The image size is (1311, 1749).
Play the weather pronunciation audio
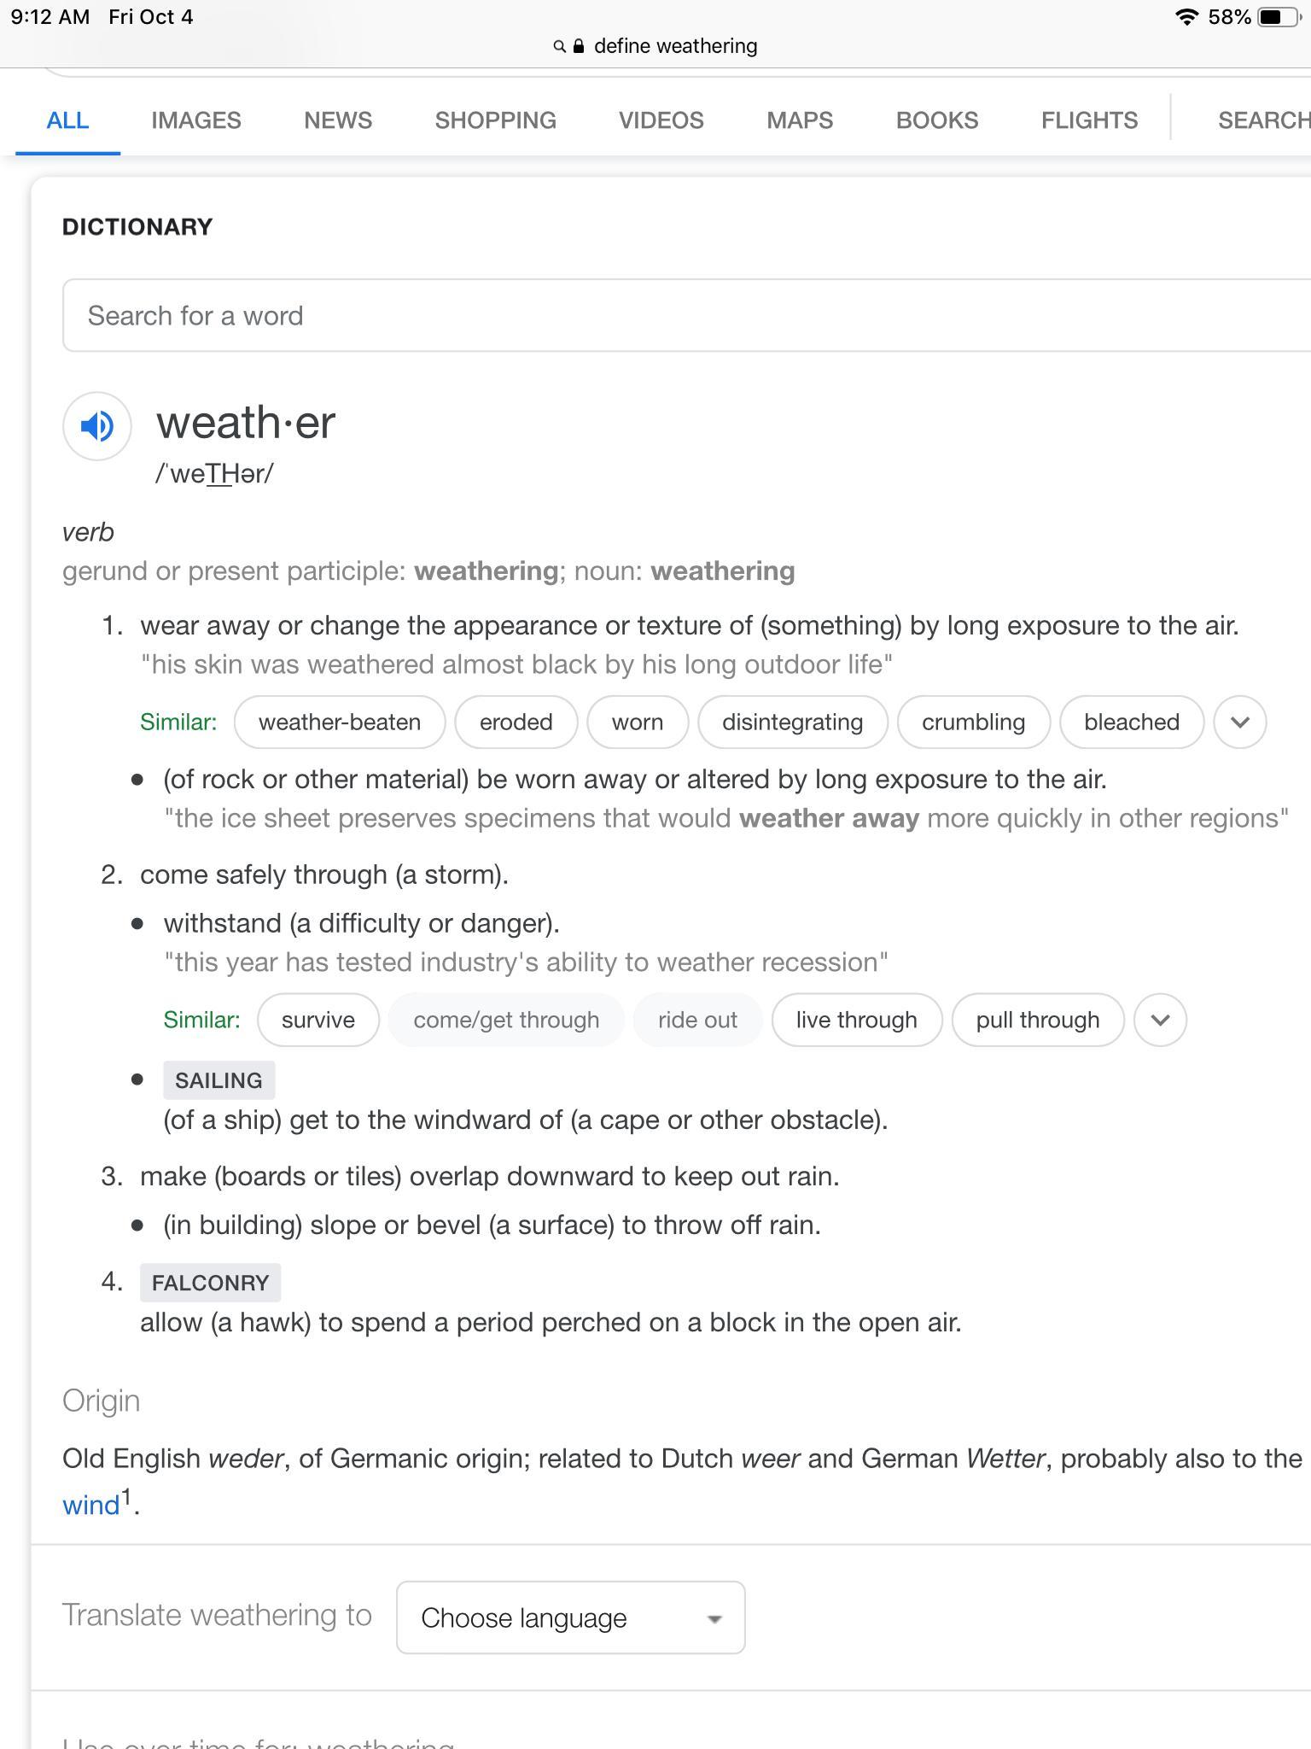[x=96, y=425]
